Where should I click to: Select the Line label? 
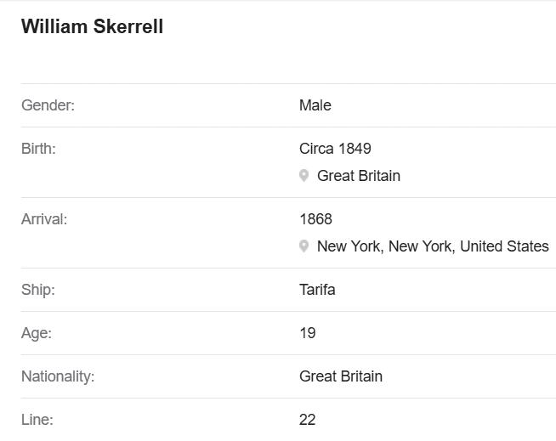pos(37,420)
